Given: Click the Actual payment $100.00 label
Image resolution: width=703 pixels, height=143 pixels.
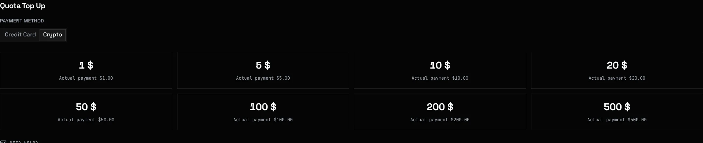Looking at the screenshot, I should click(x=263, y=120).
